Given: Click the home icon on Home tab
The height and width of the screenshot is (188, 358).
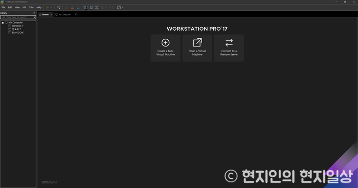Looking at the screenshot, I should pyautogui.click(x=40, y=14).
